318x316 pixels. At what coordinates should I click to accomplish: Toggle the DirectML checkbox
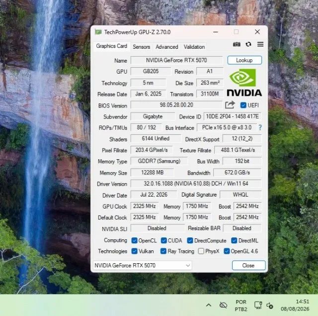pyautogui.click(x=234, y=240)
